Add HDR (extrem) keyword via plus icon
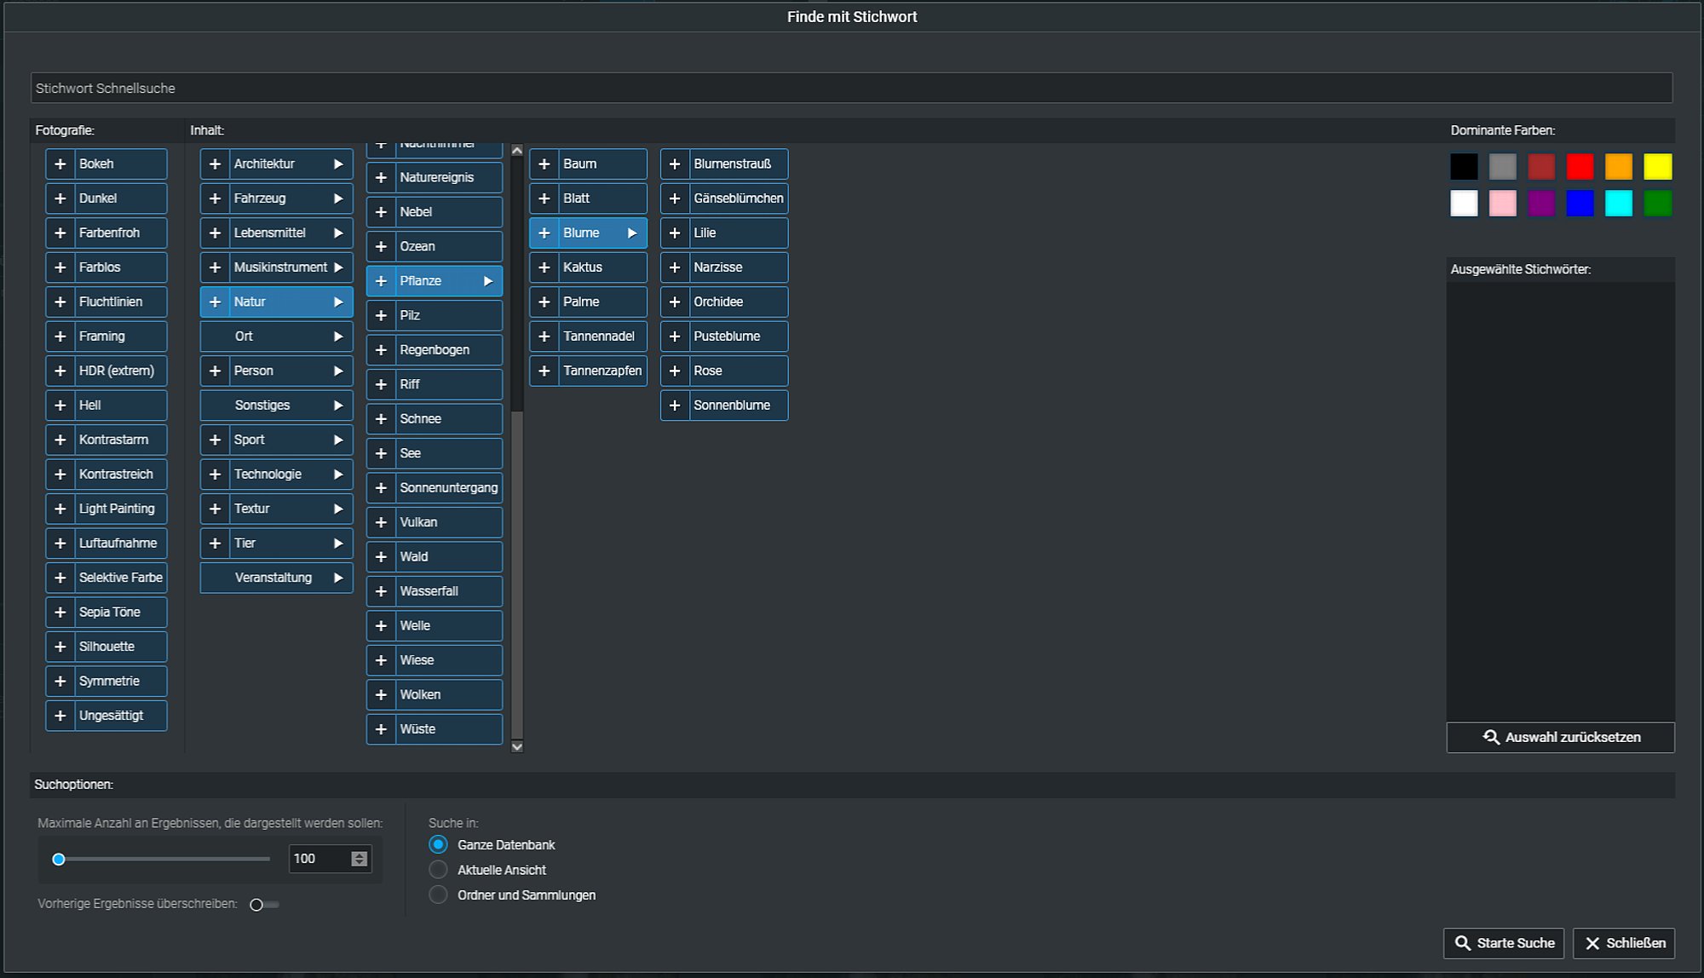 [60, 371]
